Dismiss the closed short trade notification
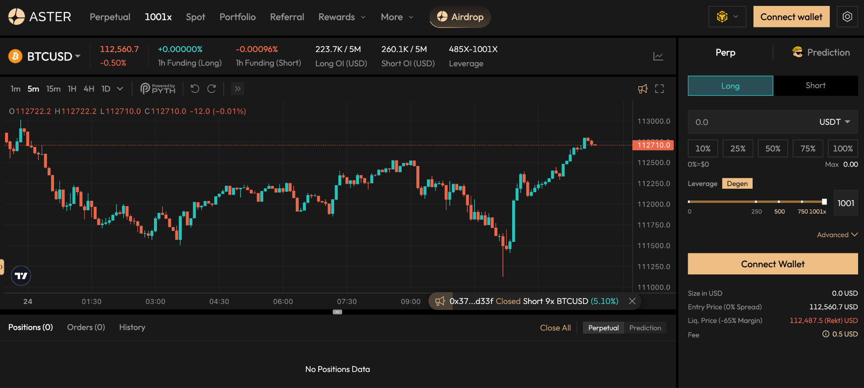 pos(632,301)
